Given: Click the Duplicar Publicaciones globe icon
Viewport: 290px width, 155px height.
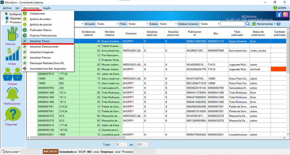Looking at the screenshot, I should 25,35.
